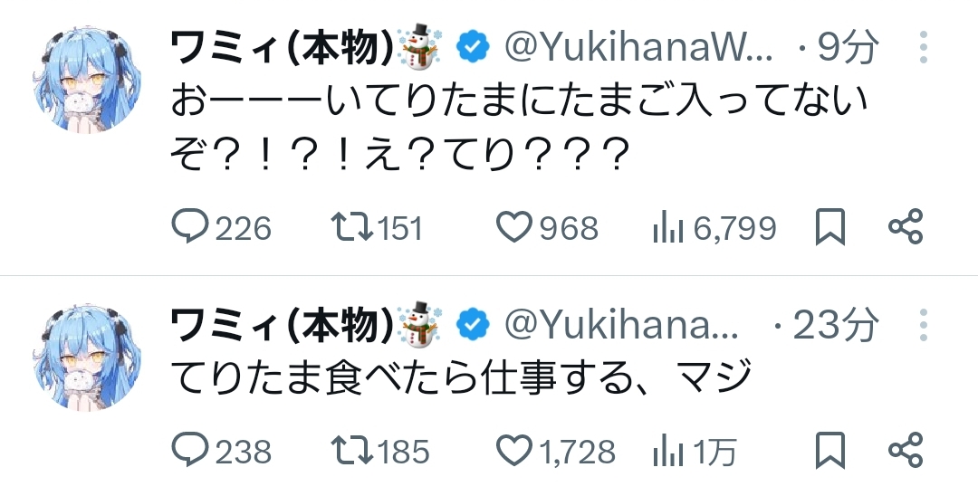Retweet the post with 151 retweets
Image resolution: width=978 pixels, height=496 pixels.
pyautogui.click(x=350, y=226)
